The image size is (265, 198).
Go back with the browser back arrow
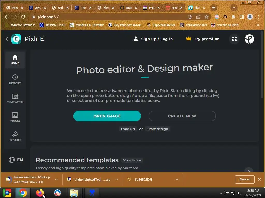tap(7, 17)
